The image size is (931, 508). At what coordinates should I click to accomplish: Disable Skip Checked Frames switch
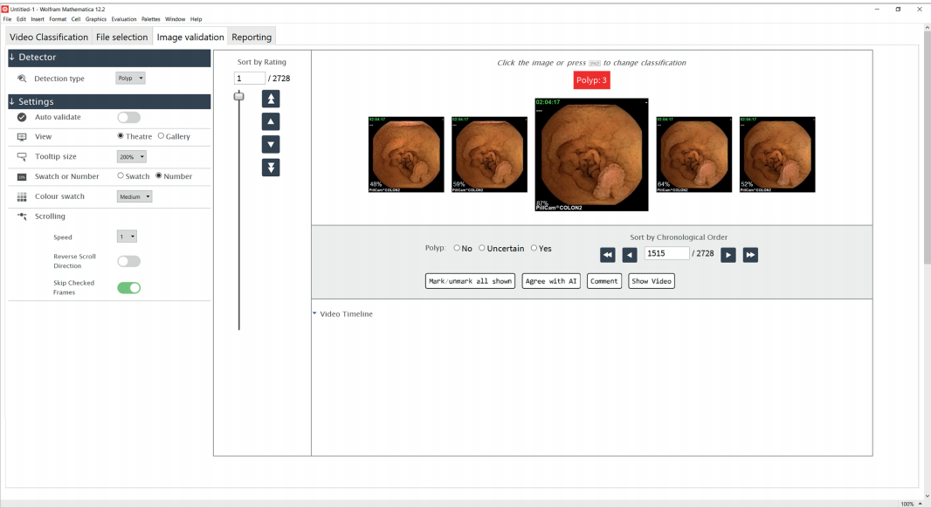pos(129,288)
